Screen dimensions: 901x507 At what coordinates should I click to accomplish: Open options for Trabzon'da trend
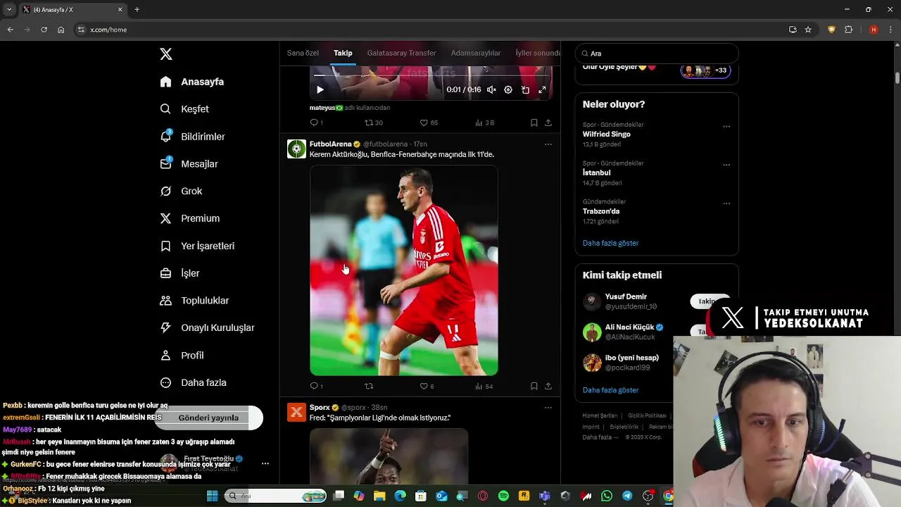point(726,204)
